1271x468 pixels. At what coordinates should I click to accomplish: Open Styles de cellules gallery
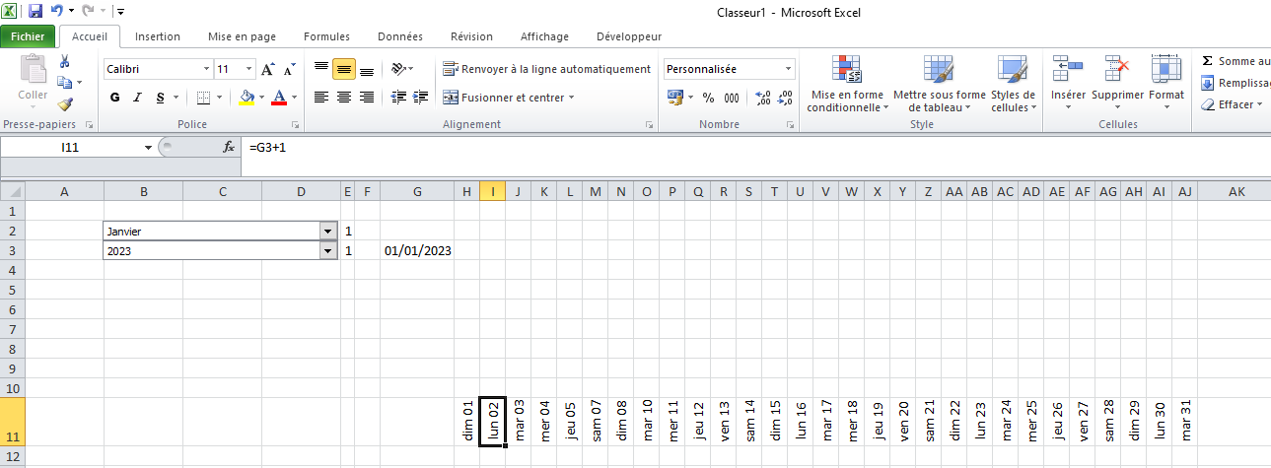1014,83
